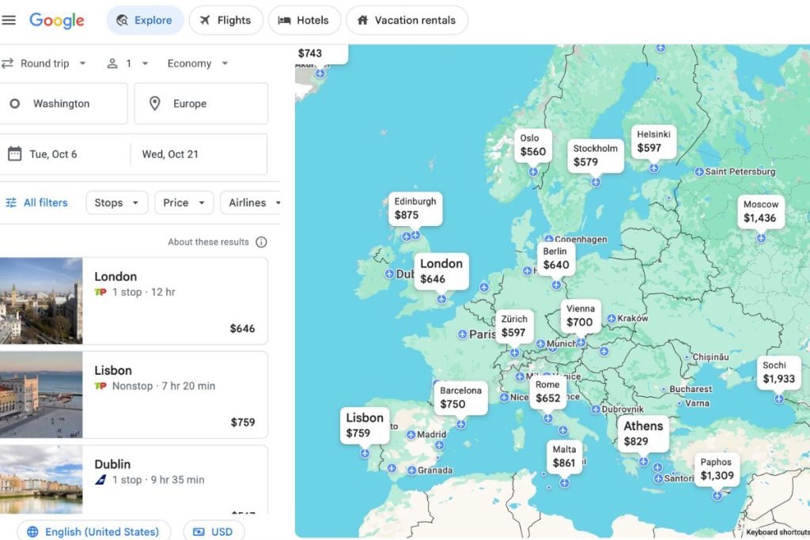
Task: Open the Lisbon photo thumbnail
Action: (x=41, y=395)
